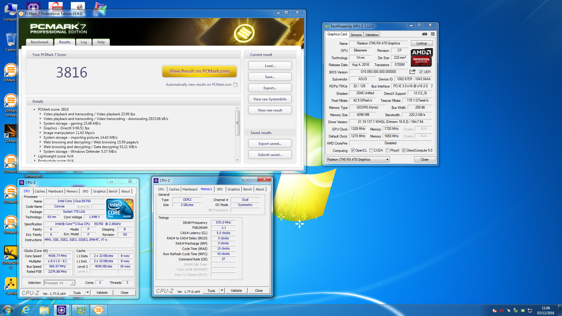Open Mainboard tab in left CPU-Z window
Viewport: 562px width, 316px height.
click(56, 191)
